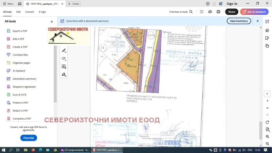The height and width of the screenshot is (153, 272).
Task: Switch to the E-Sign tab
Action: coord(42,12)
